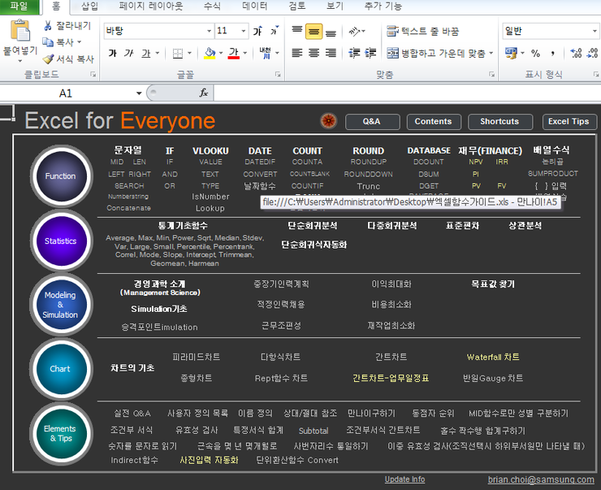Click in the formula bar input

point(407,93)
